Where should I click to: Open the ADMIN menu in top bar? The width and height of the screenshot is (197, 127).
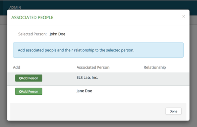15,8
